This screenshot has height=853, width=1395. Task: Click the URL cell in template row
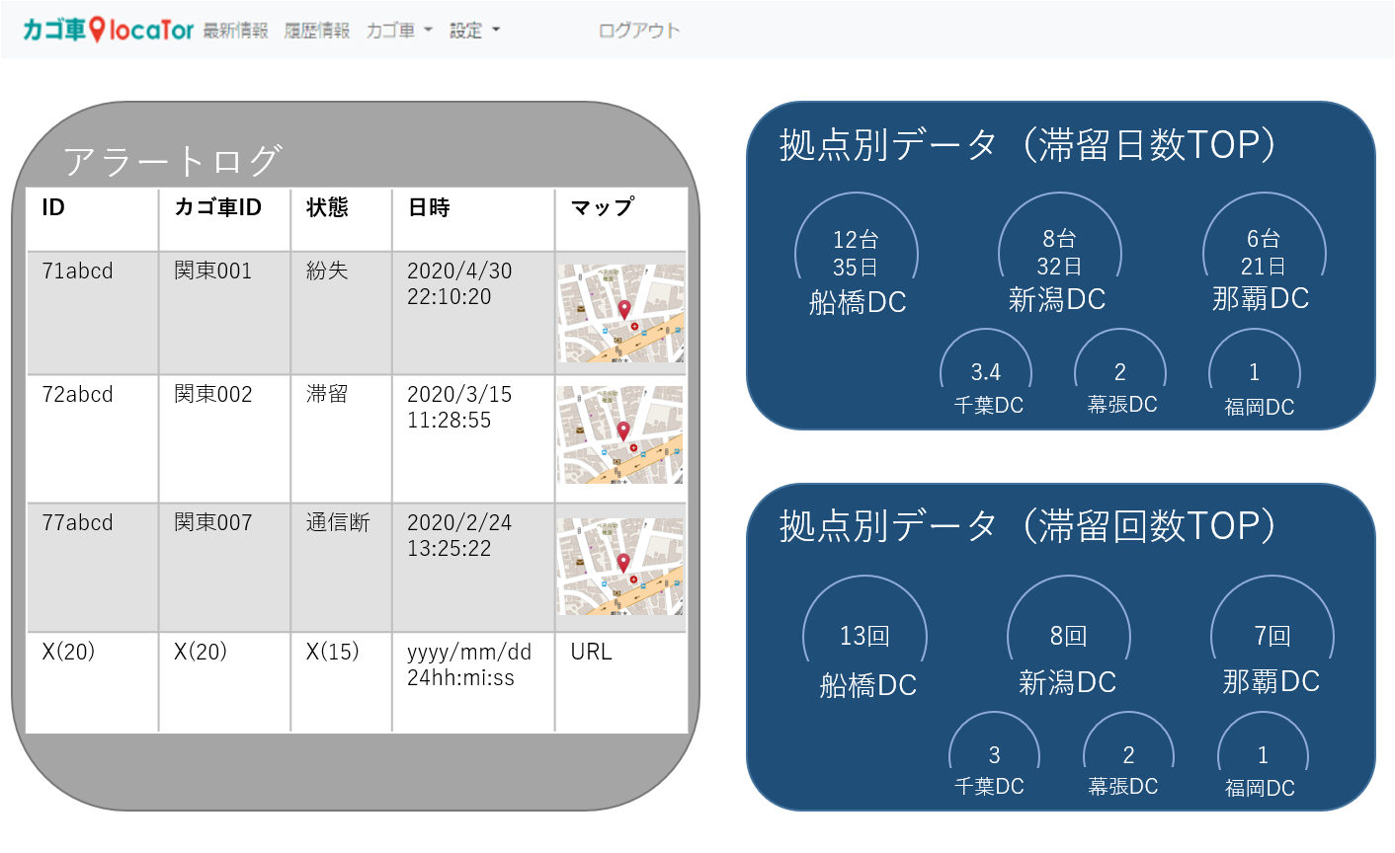(621, 682)
